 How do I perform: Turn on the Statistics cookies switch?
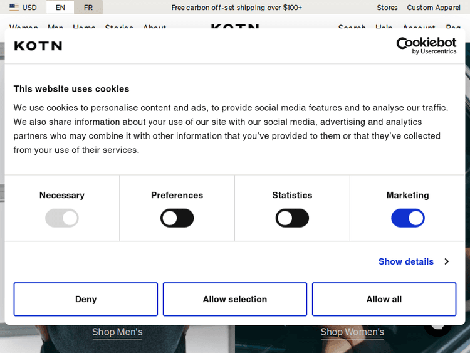point(292,218)
